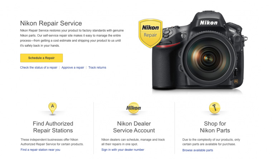
Task: Click the yellow screw parts icon
Action: [x=215, y=108]
